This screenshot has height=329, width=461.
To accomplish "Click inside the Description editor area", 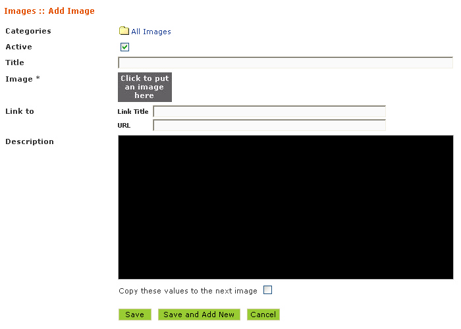I will 286,207.
